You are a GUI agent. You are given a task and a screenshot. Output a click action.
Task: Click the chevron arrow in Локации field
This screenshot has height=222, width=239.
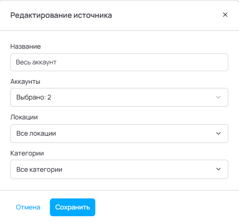click(218, 134)
